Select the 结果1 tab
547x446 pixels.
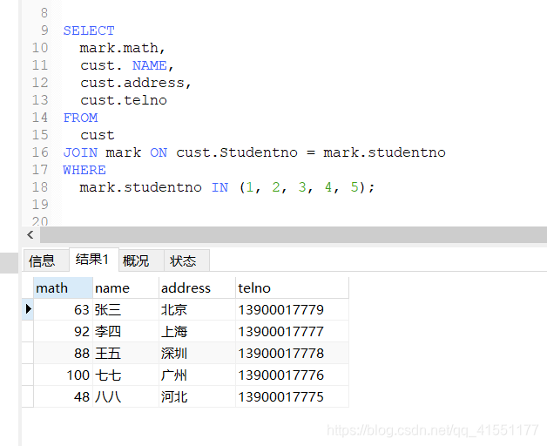(94, 260)
